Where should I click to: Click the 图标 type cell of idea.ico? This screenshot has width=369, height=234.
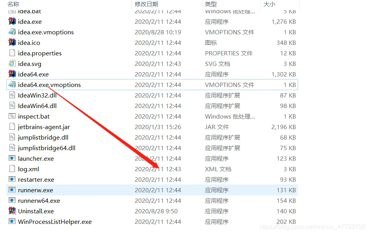pos(211,43)
